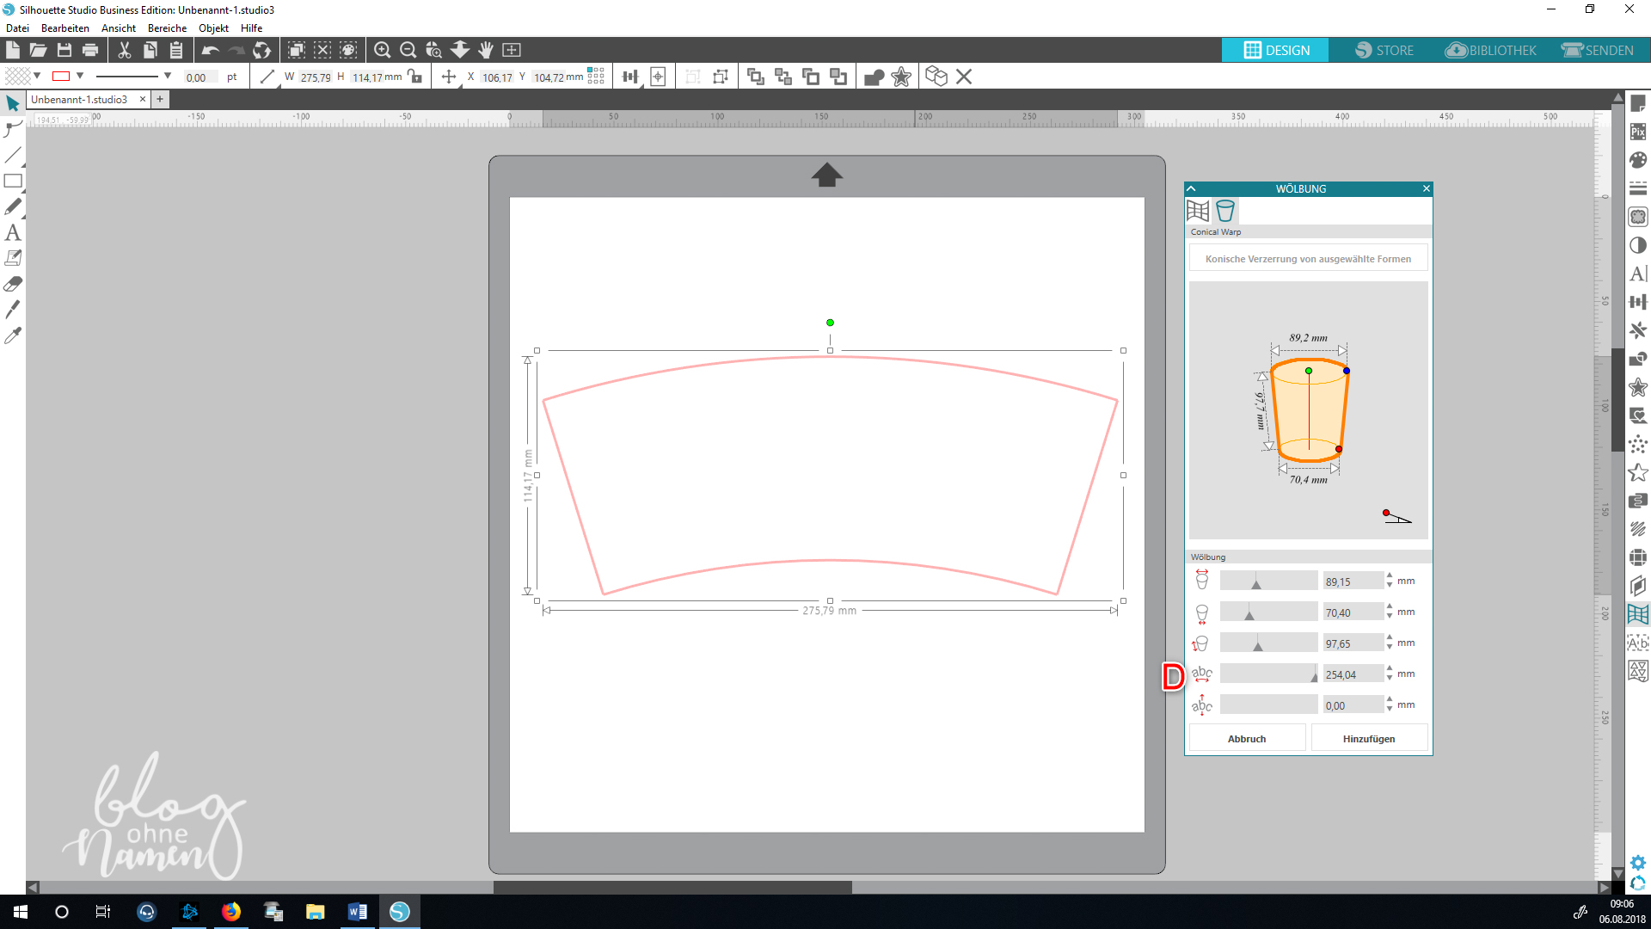Collapse the Wölbung panel with chevron

click(1191, 188)
